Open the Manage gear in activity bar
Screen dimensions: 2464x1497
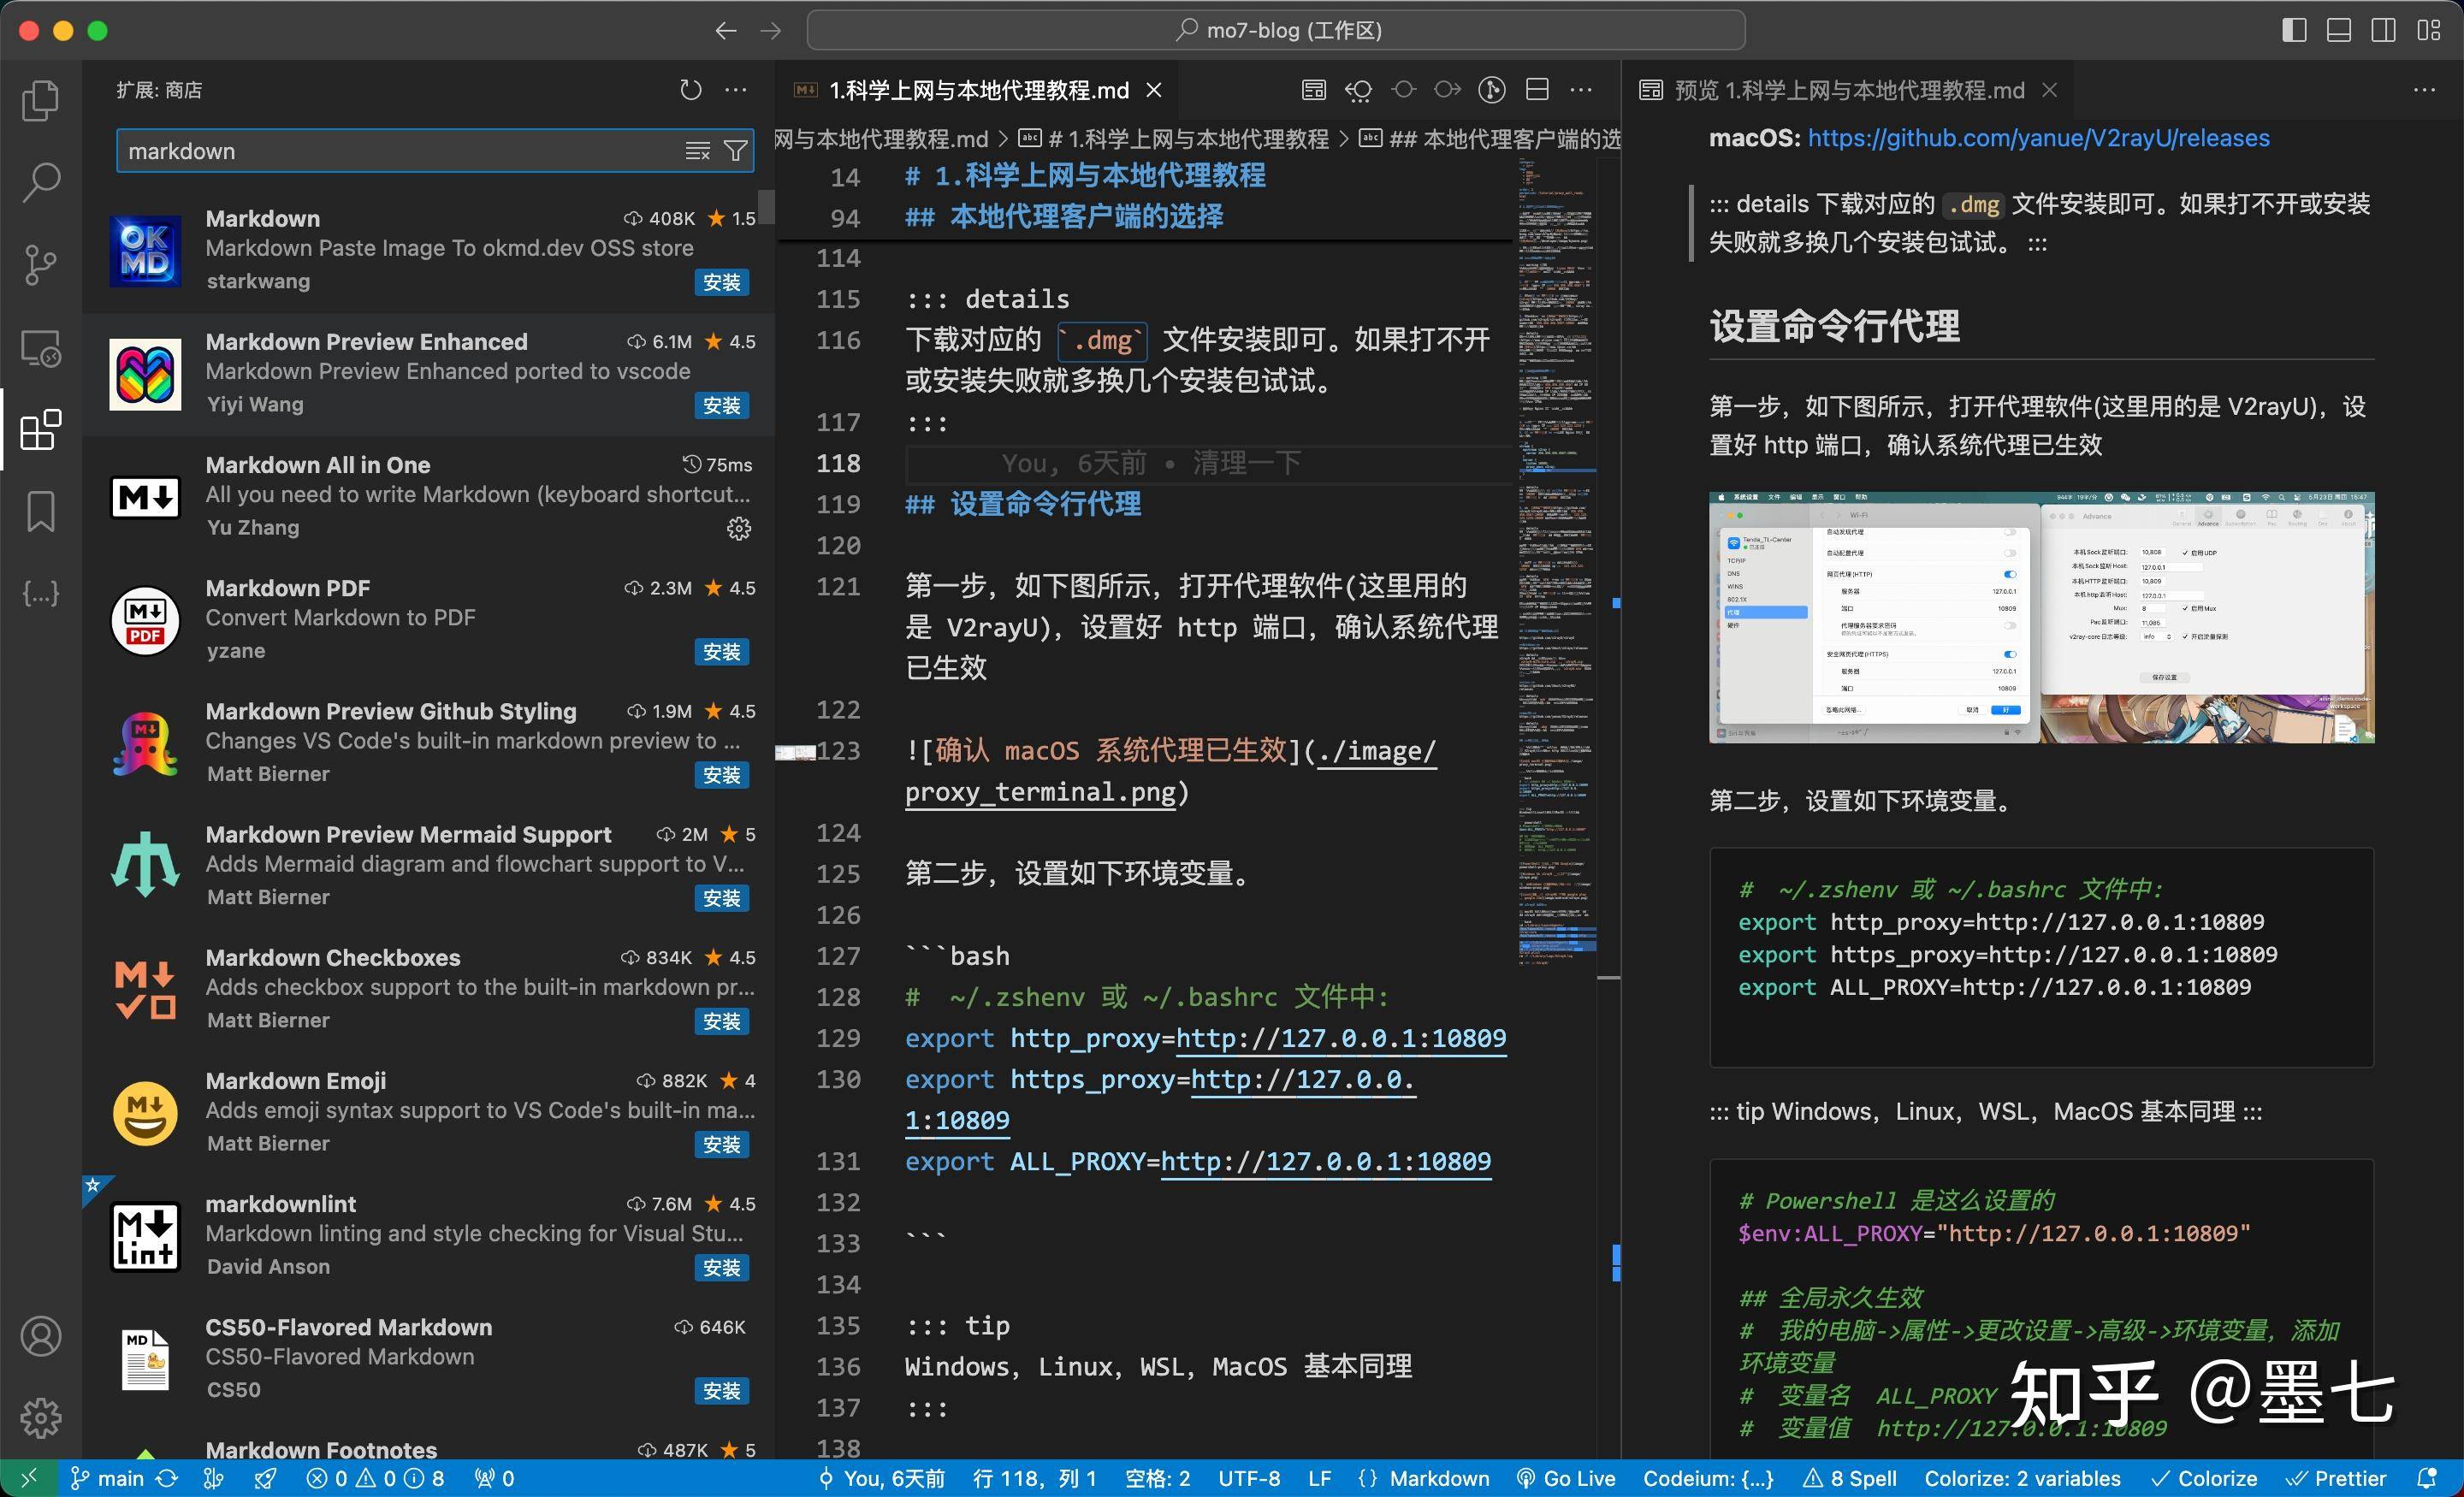pyautogui.click(x=41, y=1418)
